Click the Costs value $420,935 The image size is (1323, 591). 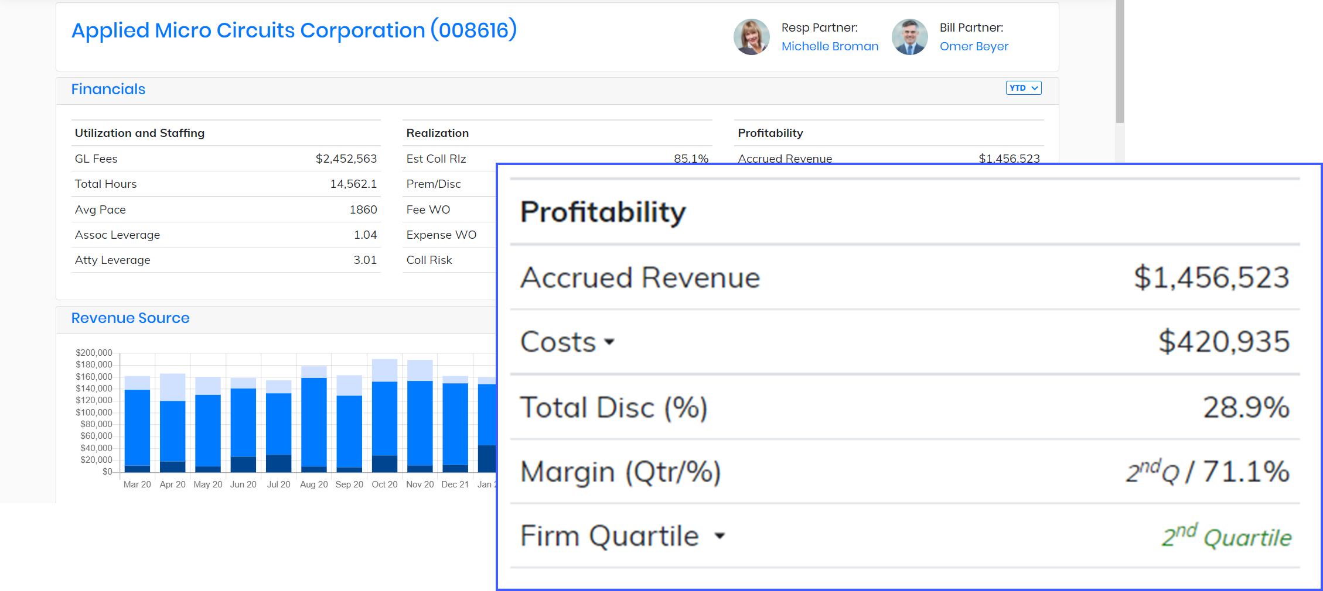(1224, 342)
